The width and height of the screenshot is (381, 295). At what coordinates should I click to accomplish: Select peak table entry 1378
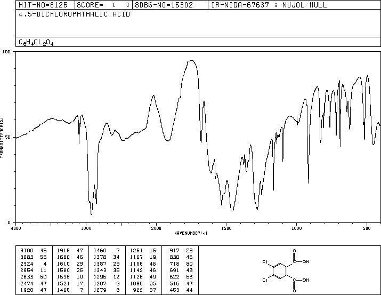[107, 257]
